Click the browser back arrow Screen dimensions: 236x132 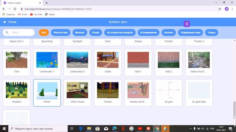click(4, 9)
